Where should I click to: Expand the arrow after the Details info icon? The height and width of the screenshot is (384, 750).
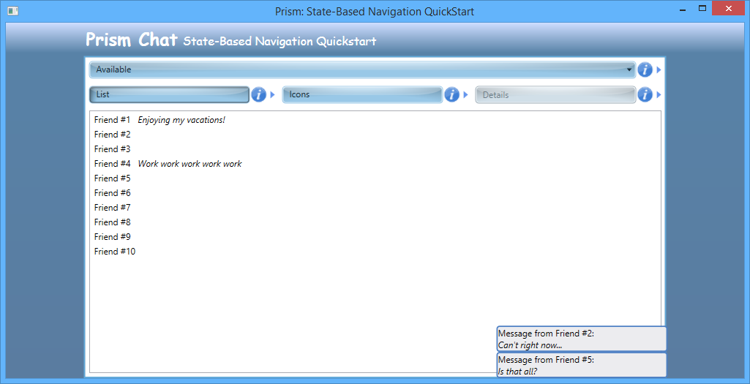tap(659, 94)
